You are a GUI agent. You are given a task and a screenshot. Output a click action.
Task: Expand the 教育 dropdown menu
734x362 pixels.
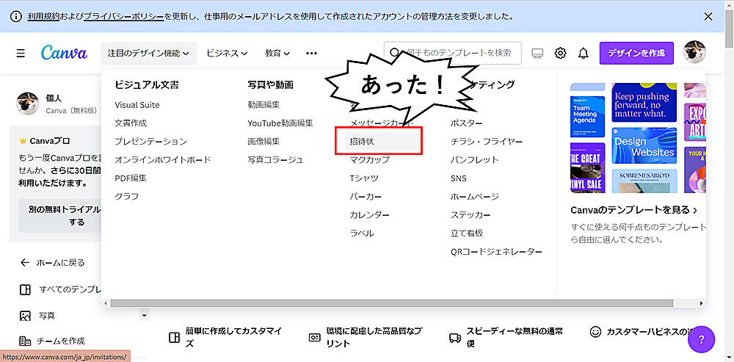tap(277, 53)
